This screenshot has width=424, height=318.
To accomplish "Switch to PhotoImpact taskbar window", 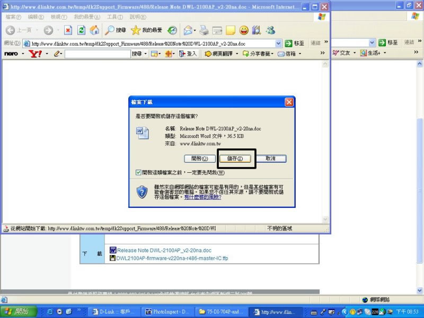I will [167, 312].
